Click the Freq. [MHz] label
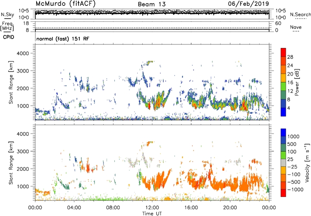Image resolution: width=311 pixels, height=216 pixels. 7,27
